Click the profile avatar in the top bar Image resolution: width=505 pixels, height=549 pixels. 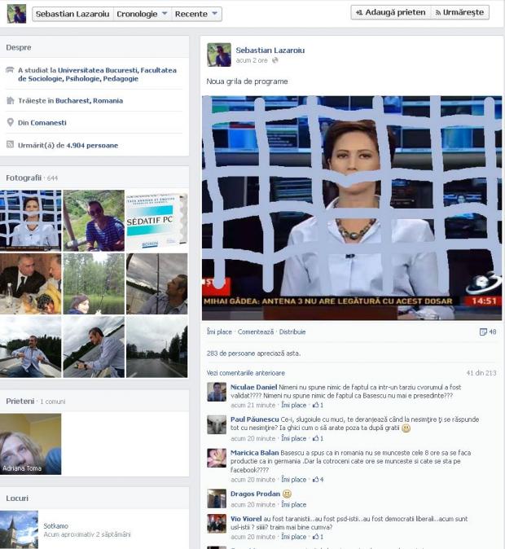click(x=16, y=14)
